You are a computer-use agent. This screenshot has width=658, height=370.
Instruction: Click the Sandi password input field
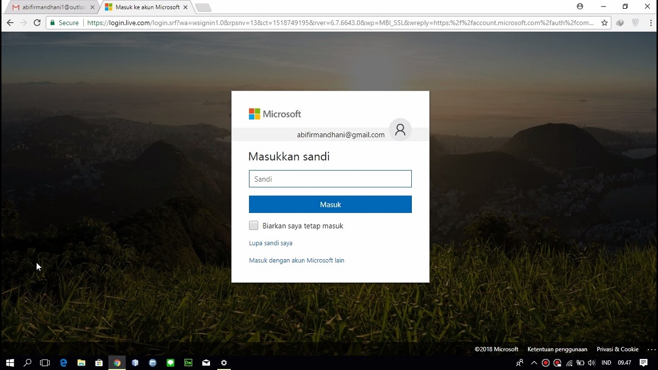pyautogui.click(x=330, y=179)
